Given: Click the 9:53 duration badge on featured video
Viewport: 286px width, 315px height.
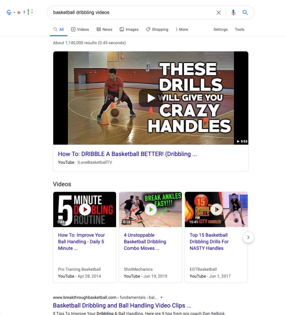Looking at the screenshot, I should (x=242, y=142).
